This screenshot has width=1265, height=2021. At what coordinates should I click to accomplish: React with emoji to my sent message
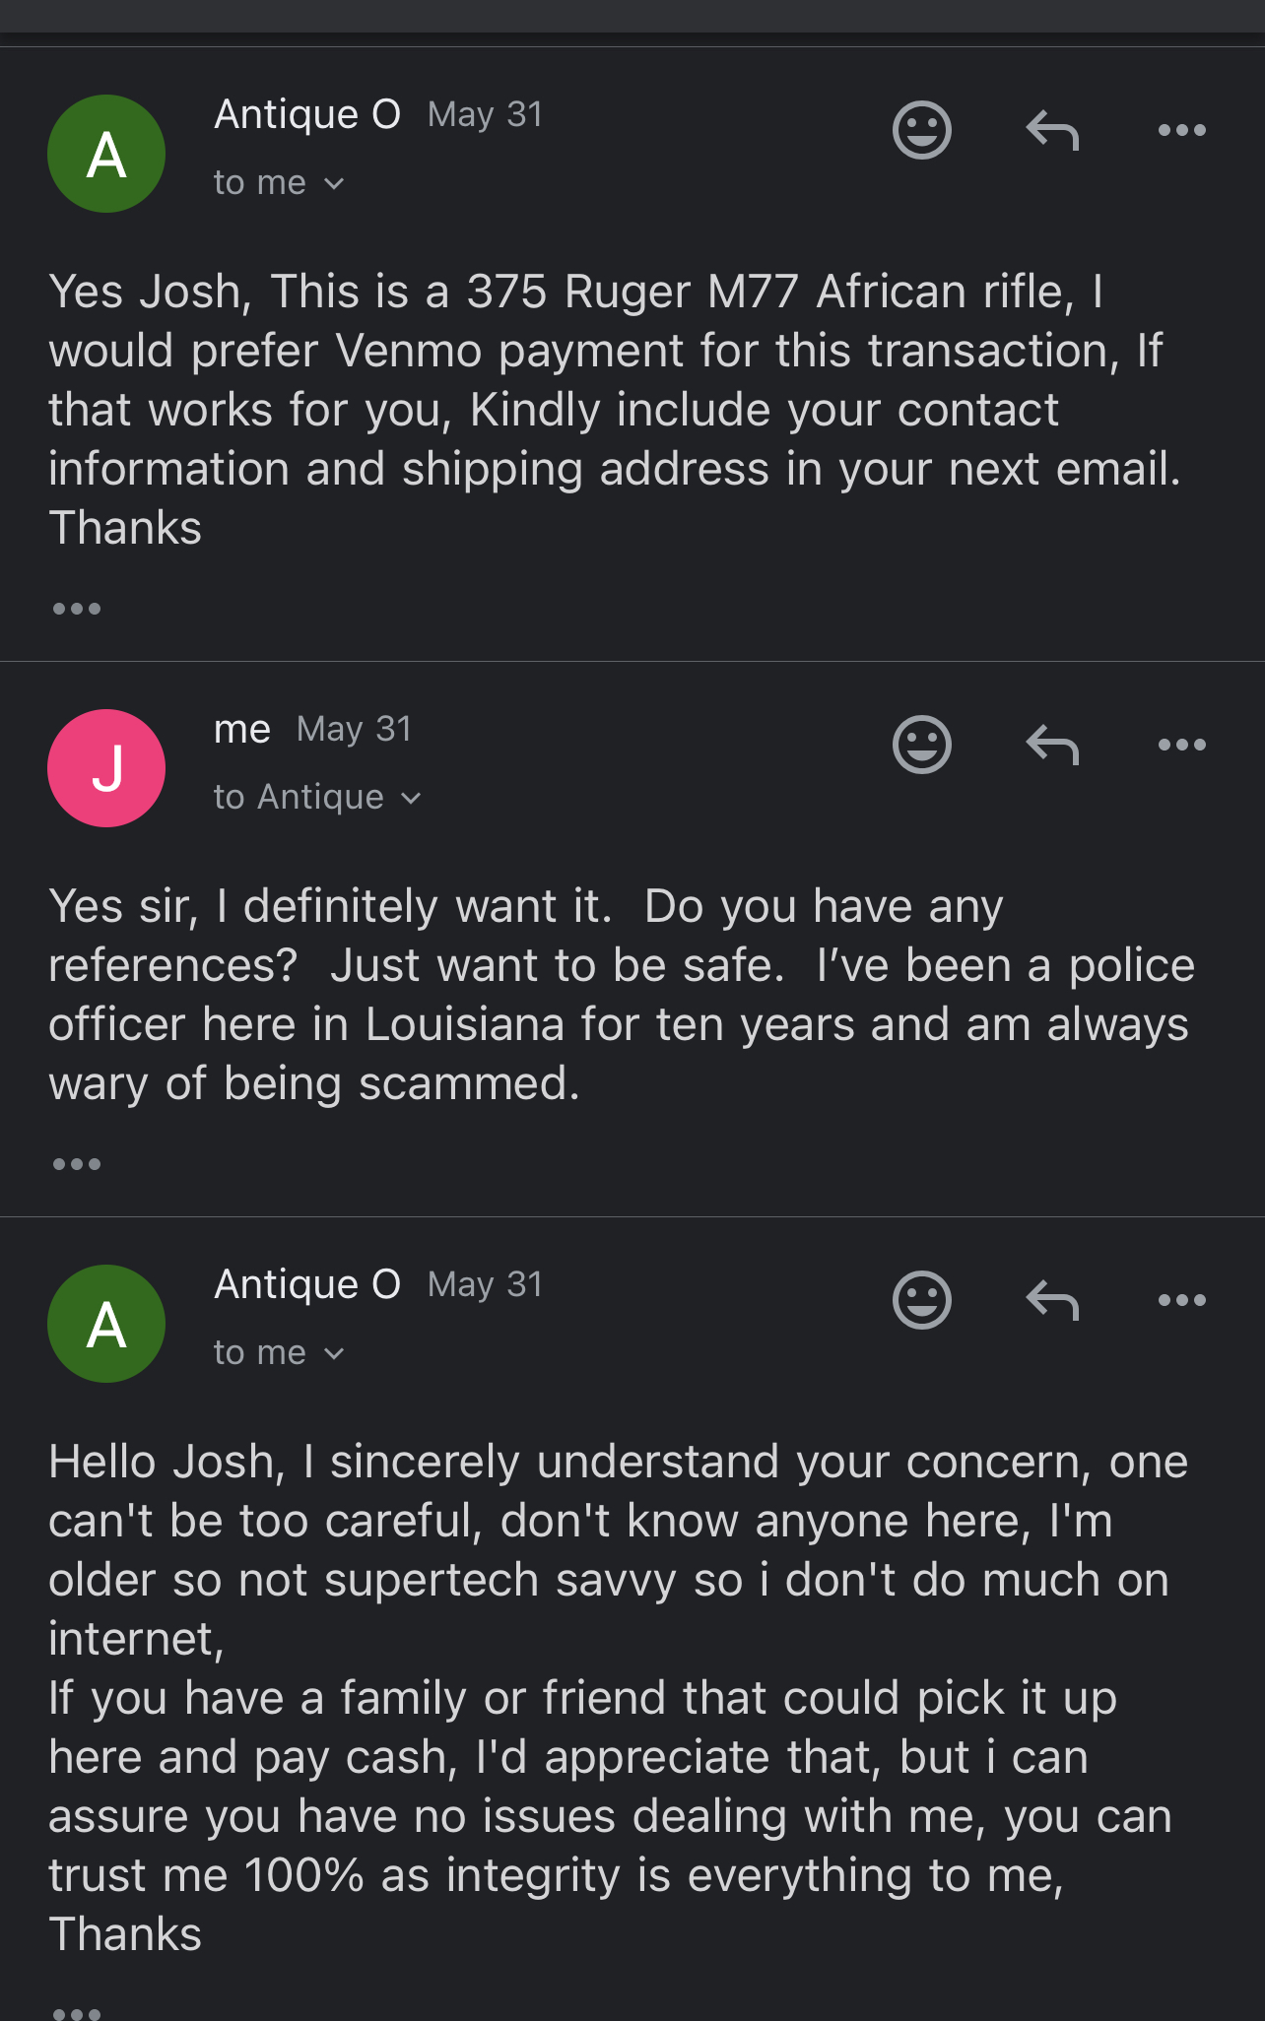tap(921, 745)
